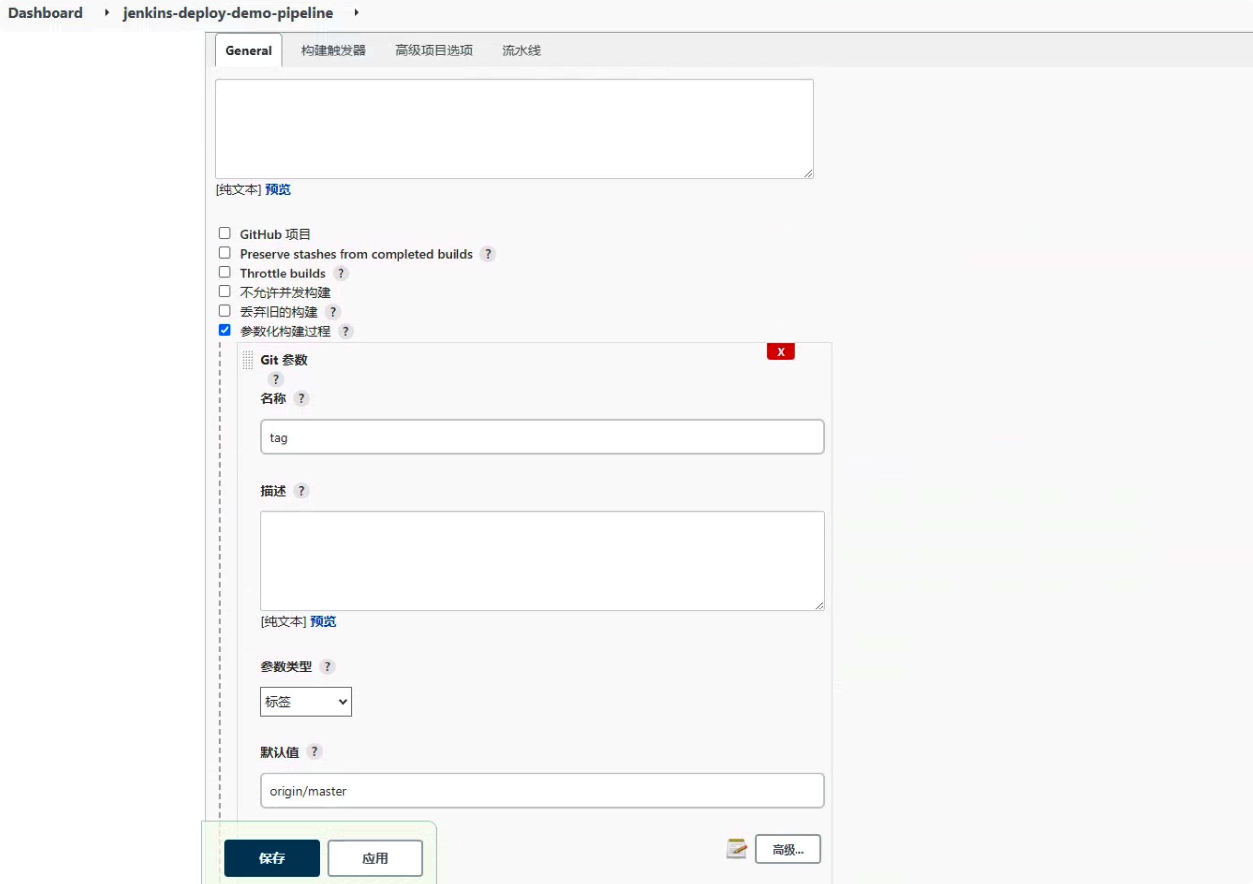Open help for 参数化构建过程
Screen dimensions: 1253x884
[x=345, y=331]
